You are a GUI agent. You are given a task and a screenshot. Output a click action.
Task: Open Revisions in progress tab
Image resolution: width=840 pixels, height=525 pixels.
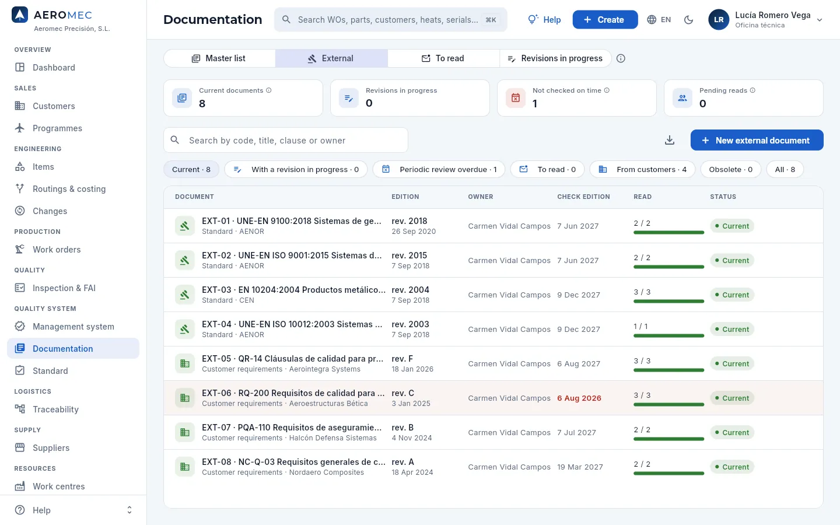(555, 58)
